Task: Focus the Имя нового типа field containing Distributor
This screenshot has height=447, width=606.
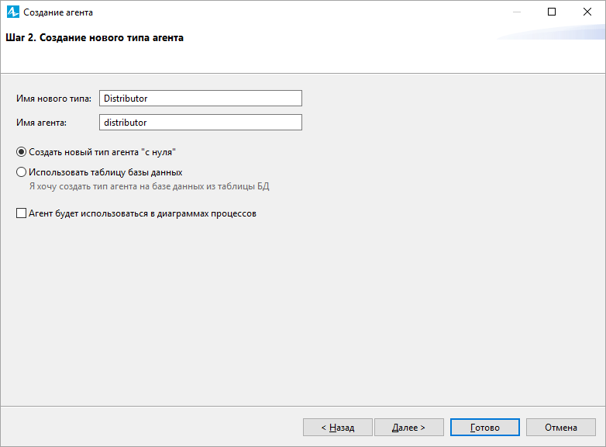Action: [x=201, y=99]
